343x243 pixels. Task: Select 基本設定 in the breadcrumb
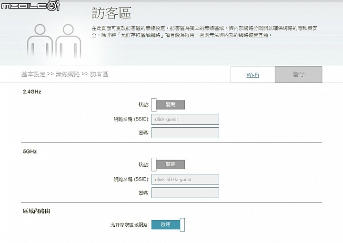coord(33,74)
